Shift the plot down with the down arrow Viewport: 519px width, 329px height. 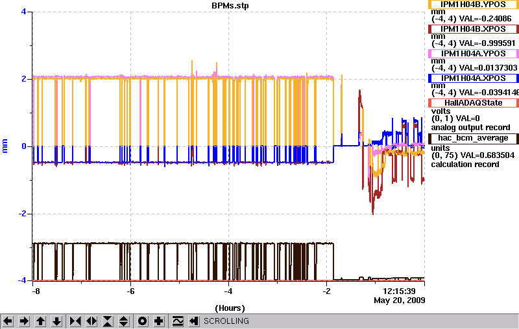coord(57,321)
